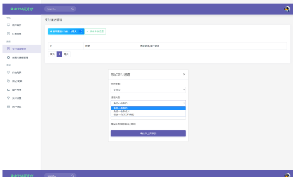Viewport: 293px width, 177px height.
Task: Close the 添加支付通道 dialog
Action: (184, 74)
